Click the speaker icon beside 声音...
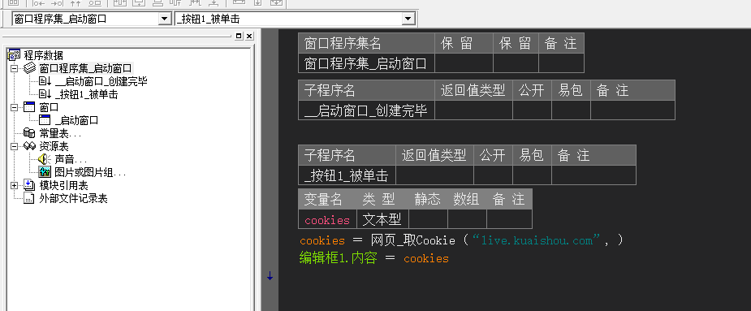751x311 pixels. [x=44, y=160]
